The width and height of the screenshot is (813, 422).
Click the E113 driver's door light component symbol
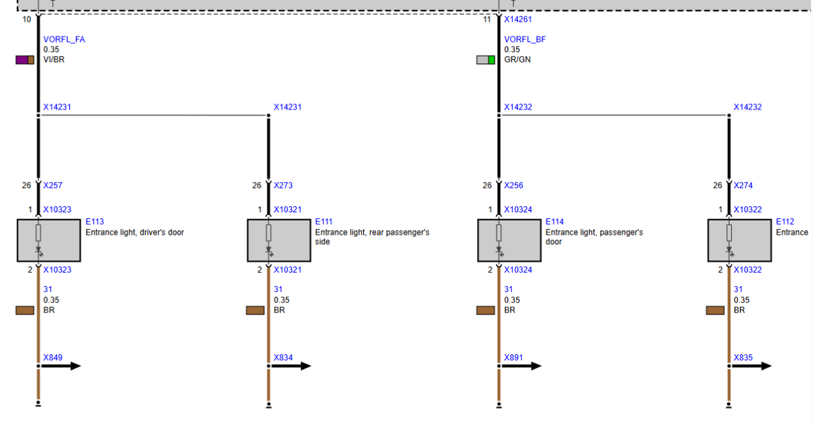coord(49,240)
